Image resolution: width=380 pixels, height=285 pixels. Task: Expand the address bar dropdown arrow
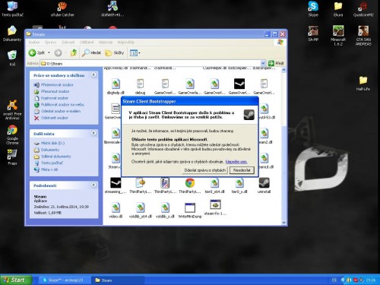[x=263, y=63]
